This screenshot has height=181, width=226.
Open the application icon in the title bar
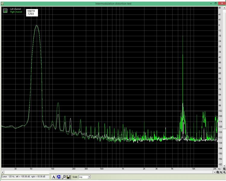pyautogui.click(x=2, y=4)
